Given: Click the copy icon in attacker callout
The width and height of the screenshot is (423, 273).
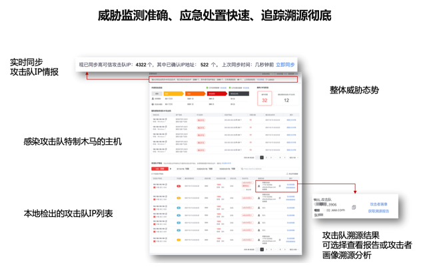Looking at the screenshot, I should click(354, 208).
